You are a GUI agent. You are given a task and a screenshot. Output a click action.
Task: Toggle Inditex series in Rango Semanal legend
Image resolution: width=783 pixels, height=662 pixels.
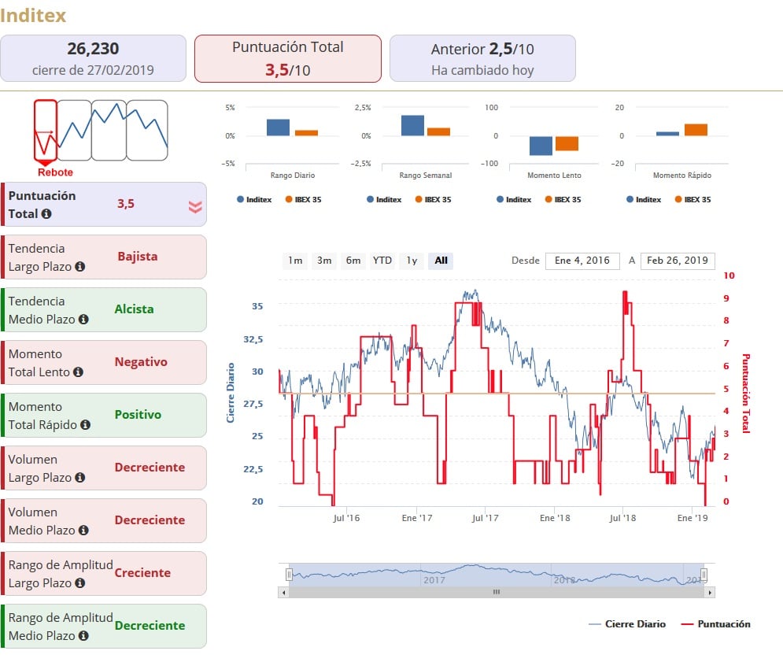[384, 199]
